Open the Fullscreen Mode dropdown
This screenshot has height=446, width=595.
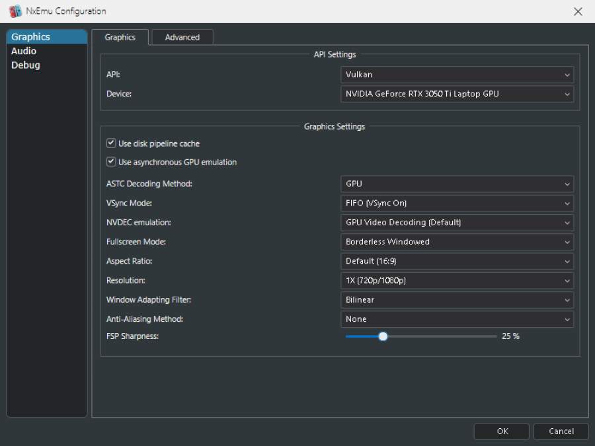click(457, 242)
